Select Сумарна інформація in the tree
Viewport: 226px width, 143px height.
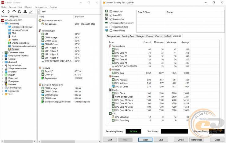[x=22, y=27]
